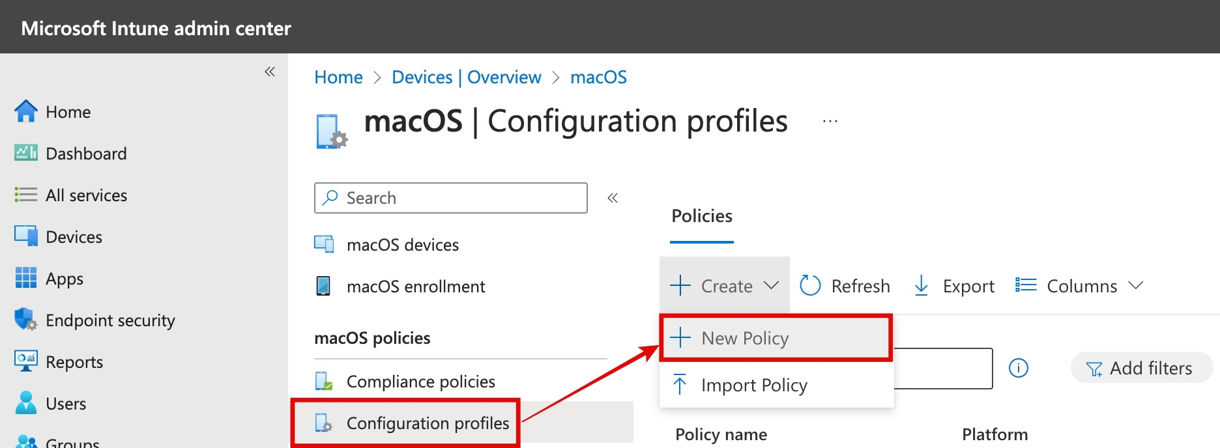Open All services in sidebar

coord(86,195)
